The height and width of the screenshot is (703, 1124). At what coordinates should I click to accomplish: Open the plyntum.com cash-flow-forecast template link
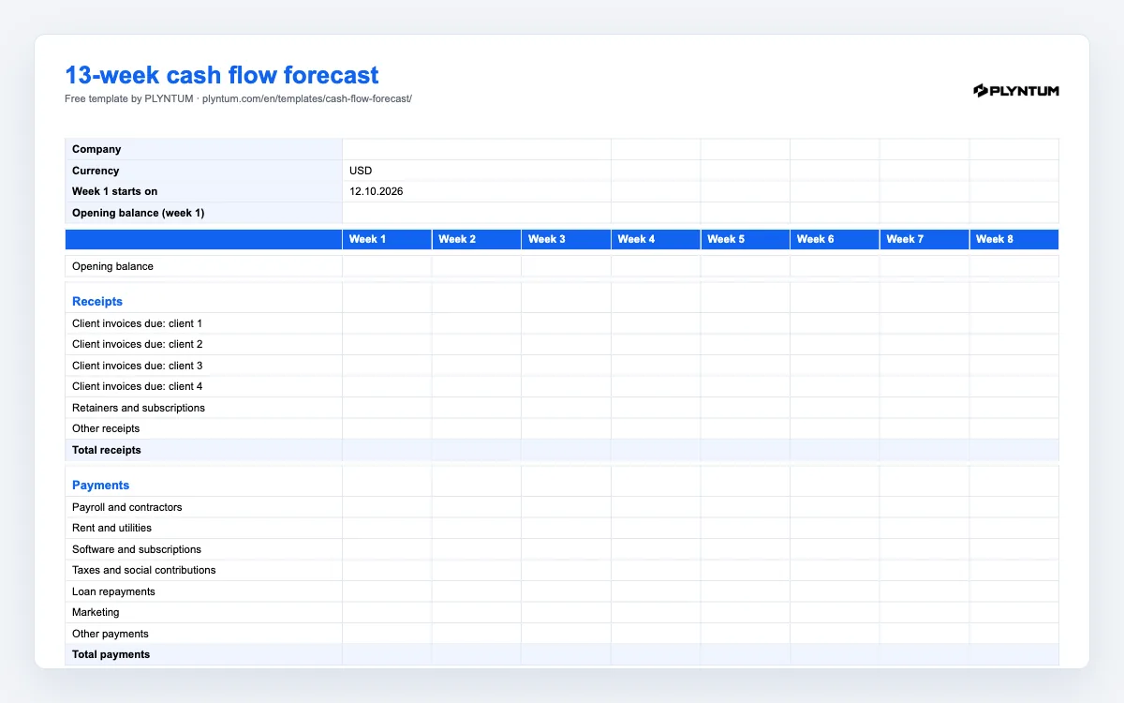tap(307, 98)
